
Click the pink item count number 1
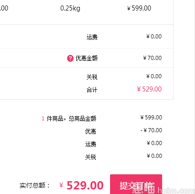[x=43, y=119]
